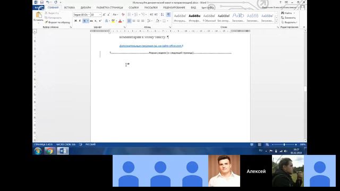Click the vertical scrollbar thumb
Viewport: 340px width, 191px height.
[x=305, y=89]
